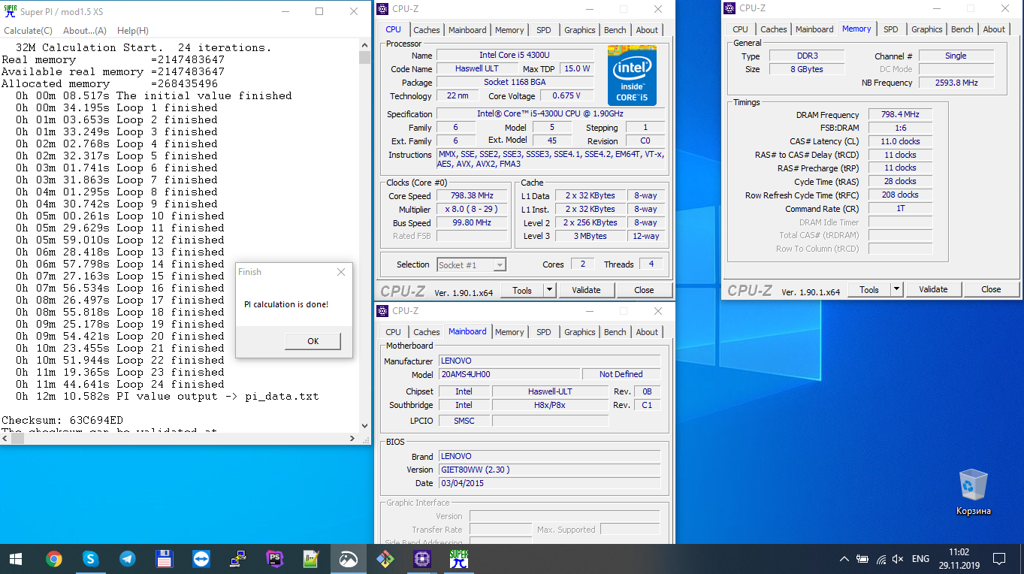1024x574 pixels.
Task: Click the muted volume tray icon
Action: point(898,559)
